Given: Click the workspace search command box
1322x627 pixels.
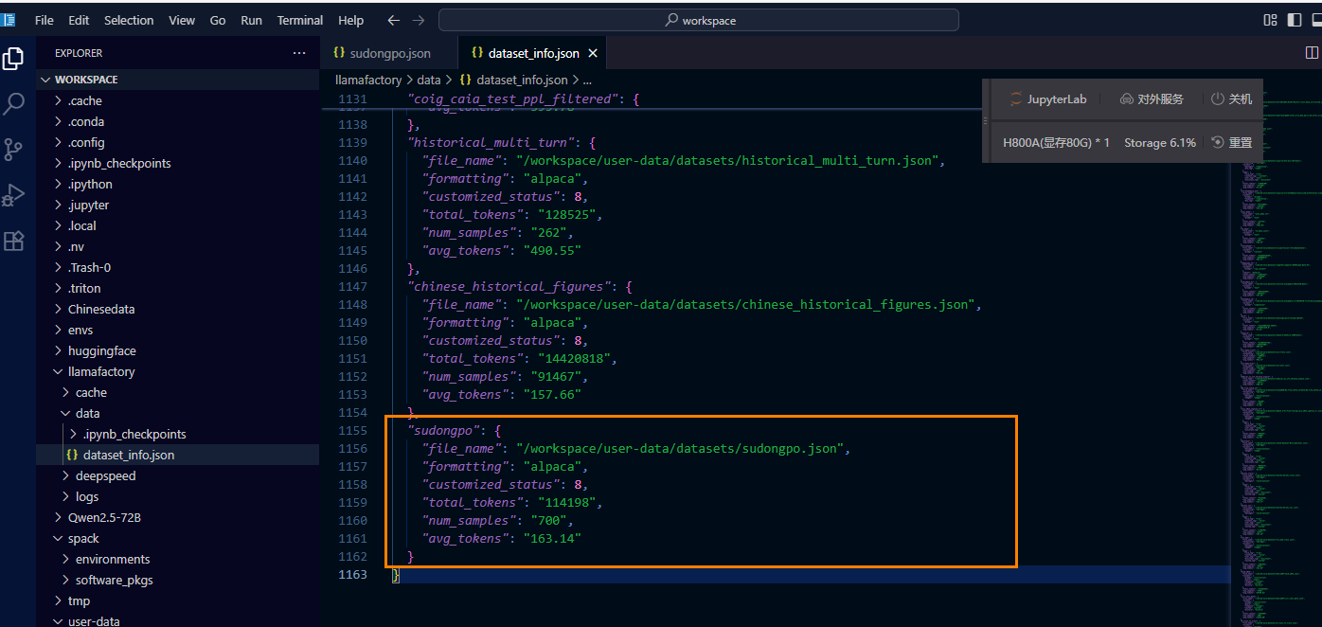Looking at the screenshot, I should [x=699, y=20].
